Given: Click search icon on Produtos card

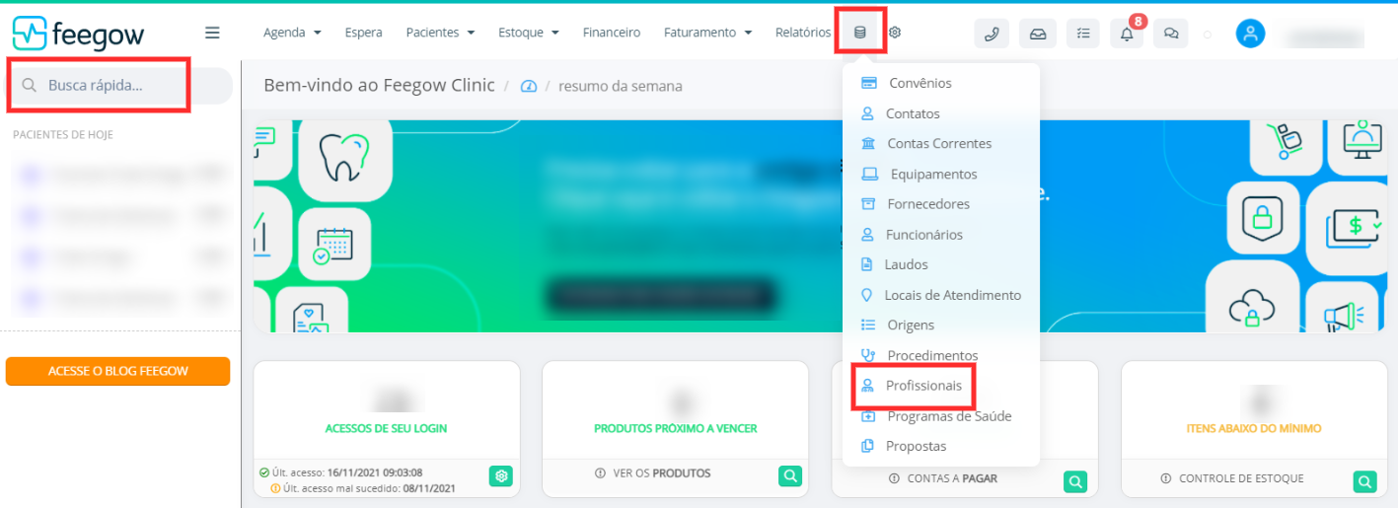Looking at the screenshot, I should click(x=789, y=476).
